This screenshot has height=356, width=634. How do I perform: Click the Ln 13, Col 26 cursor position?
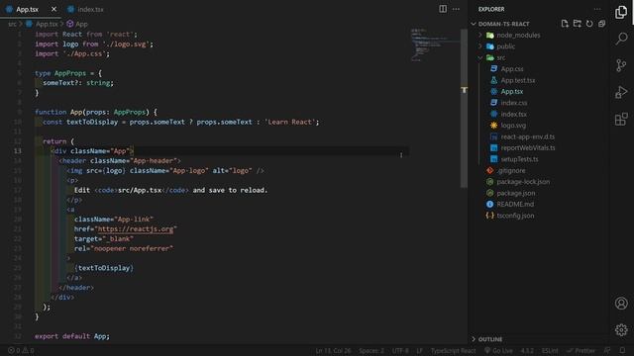pos(333,351)
